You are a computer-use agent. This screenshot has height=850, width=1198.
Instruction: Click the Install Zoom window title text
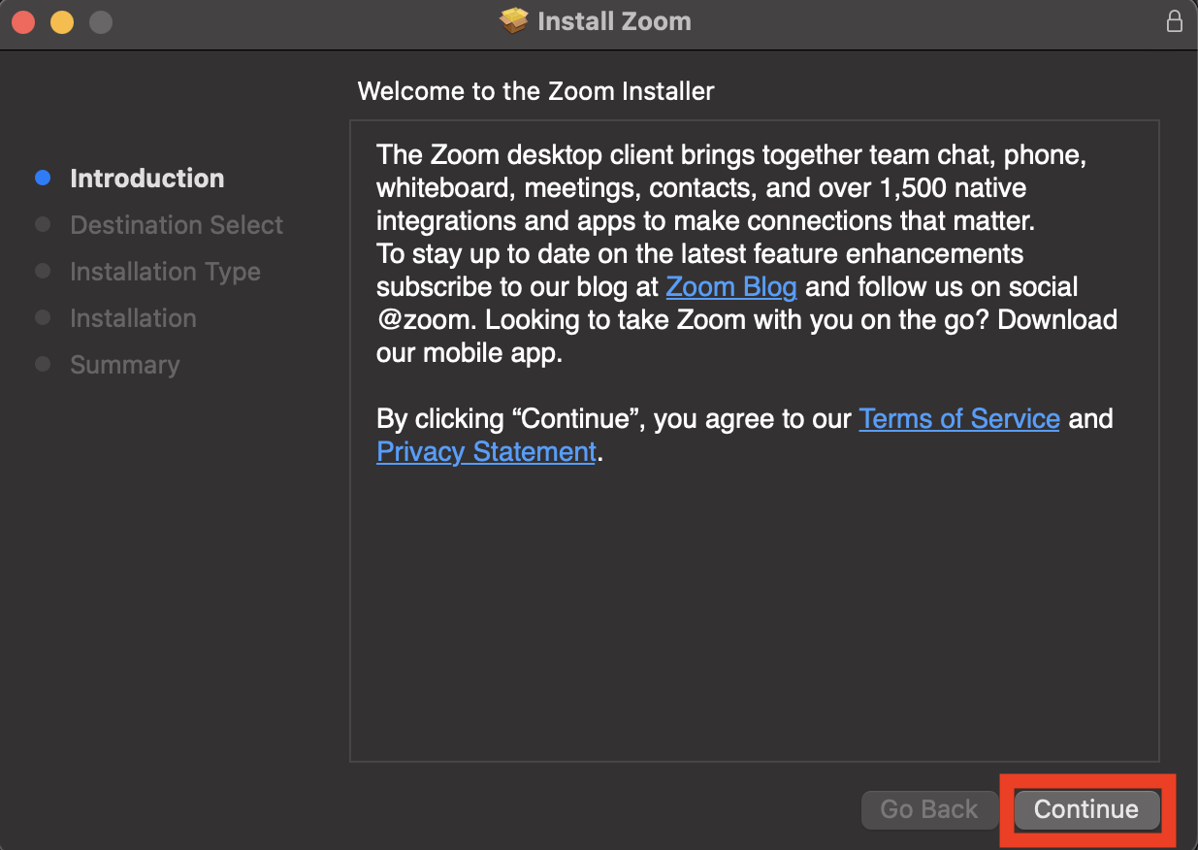pos(614,21)
